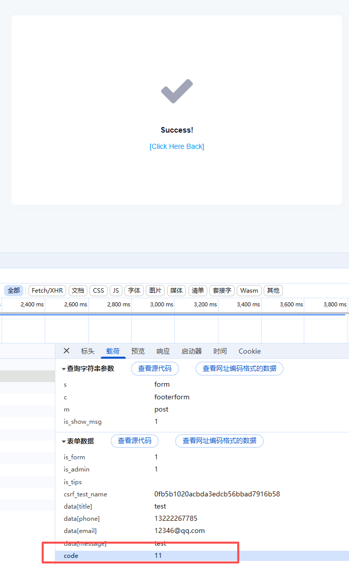Image resolution: width=349 pixels, height=565 pixels.
Task: Click the Click Here Back link
Action: point(177,146)
